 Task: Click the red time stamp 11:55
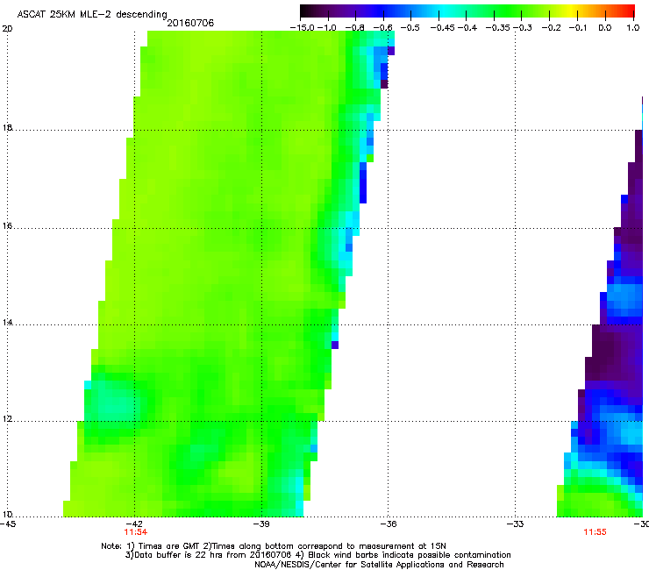[x=595, y=532]
